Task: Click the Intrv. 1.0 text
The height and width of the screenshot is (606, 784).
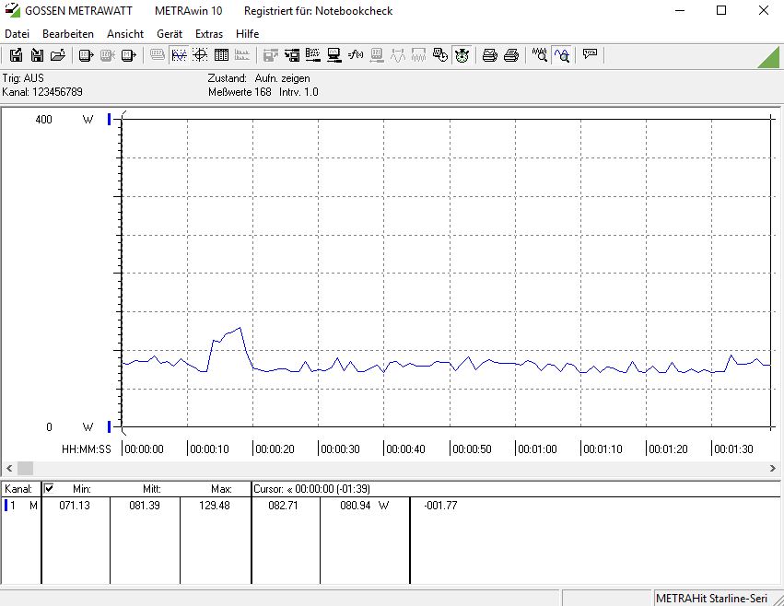Action: point(298,92)
